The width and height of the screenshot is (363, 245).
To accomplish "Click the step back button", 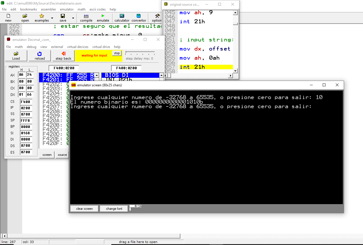I will coord(63,56).
